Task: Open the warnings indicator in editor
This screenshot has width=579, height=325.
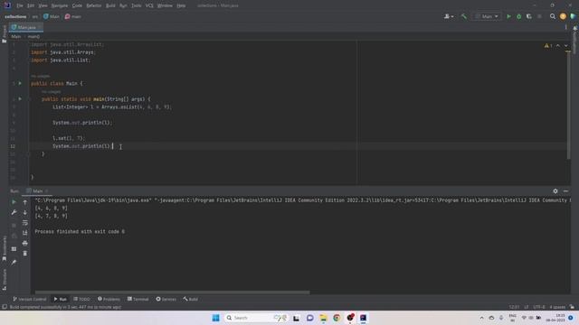Action: pyautogui.click(x=548, y=46)
